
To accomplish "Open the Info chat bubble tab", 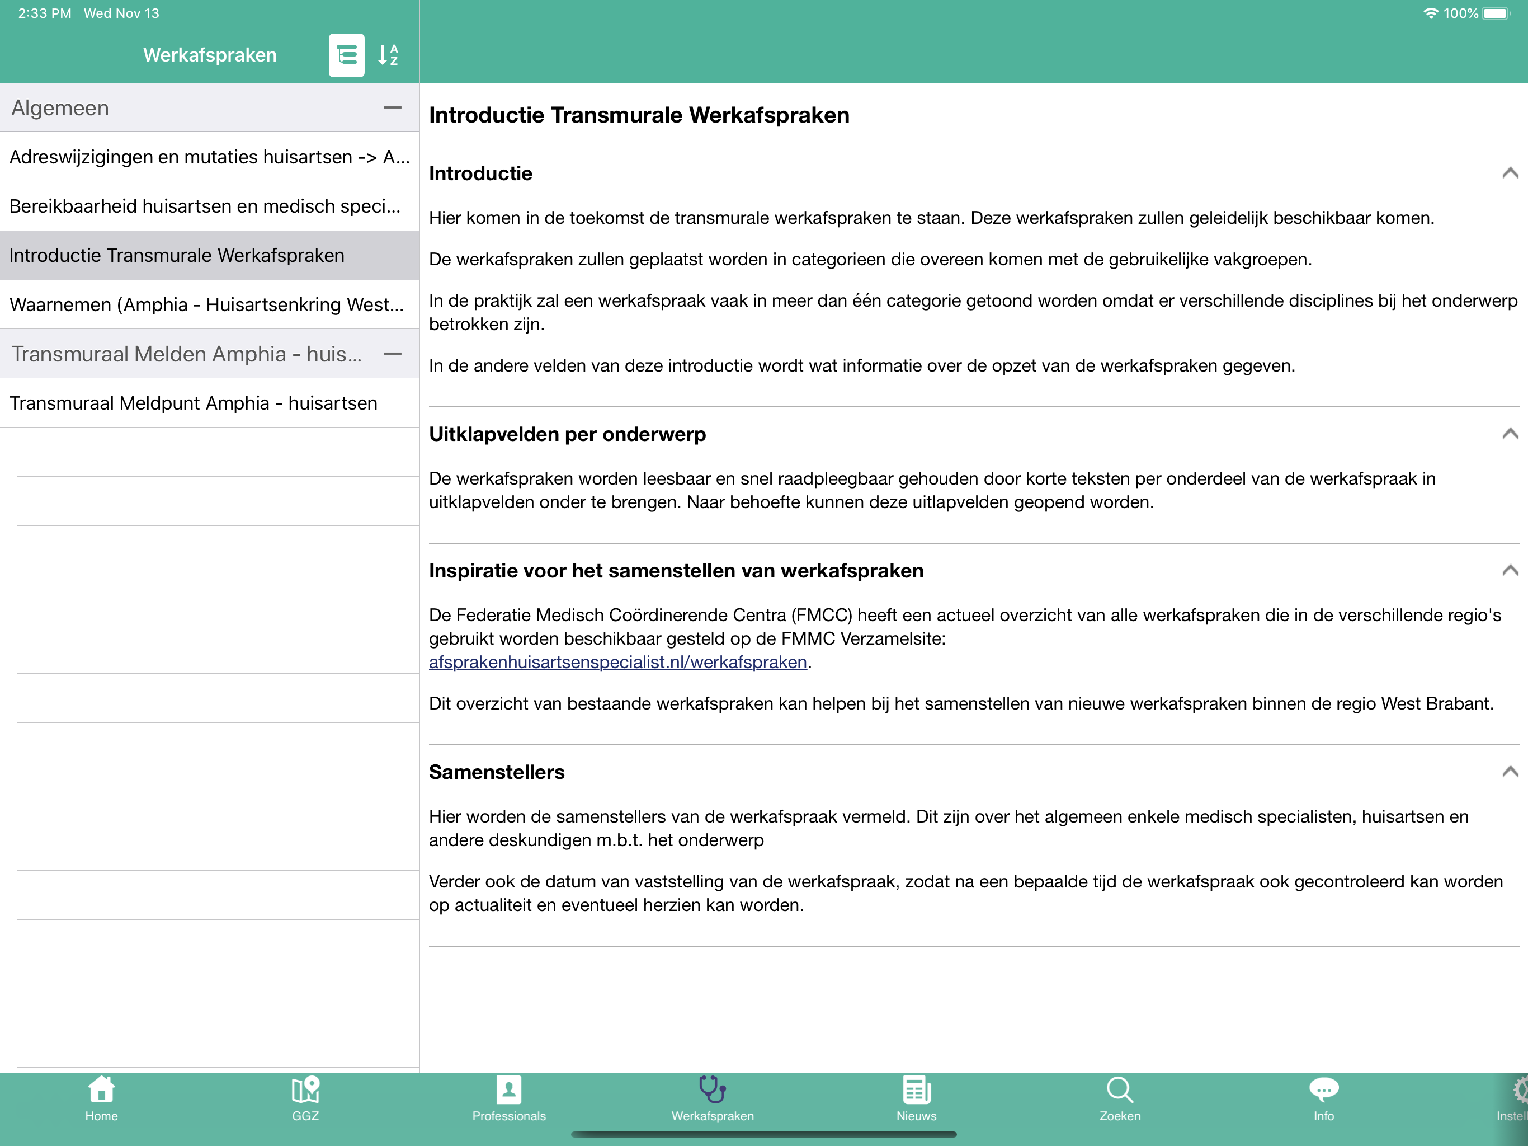I will [1323, 1099].
